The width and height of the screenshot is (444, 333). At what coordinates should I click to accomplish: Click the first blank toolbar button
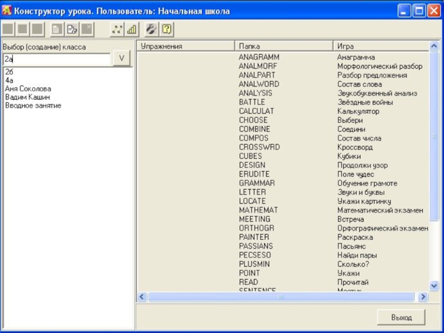pyautogui.click(x=8, y=29)
